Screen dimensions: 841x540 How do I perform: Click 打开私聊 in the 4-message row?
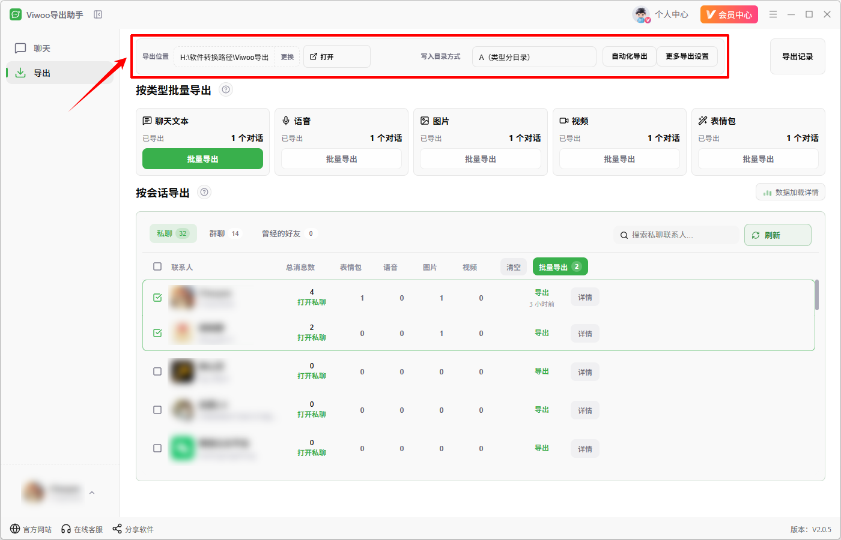point(312,302)
